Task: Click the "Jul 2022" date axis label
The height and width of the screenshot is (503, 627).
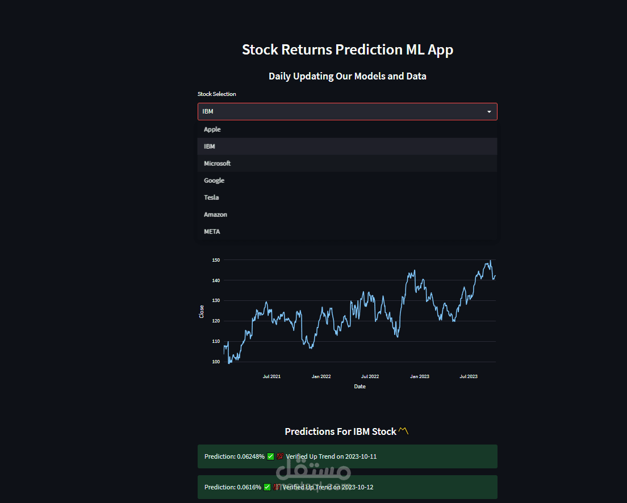Action: (x=370, y=376)
